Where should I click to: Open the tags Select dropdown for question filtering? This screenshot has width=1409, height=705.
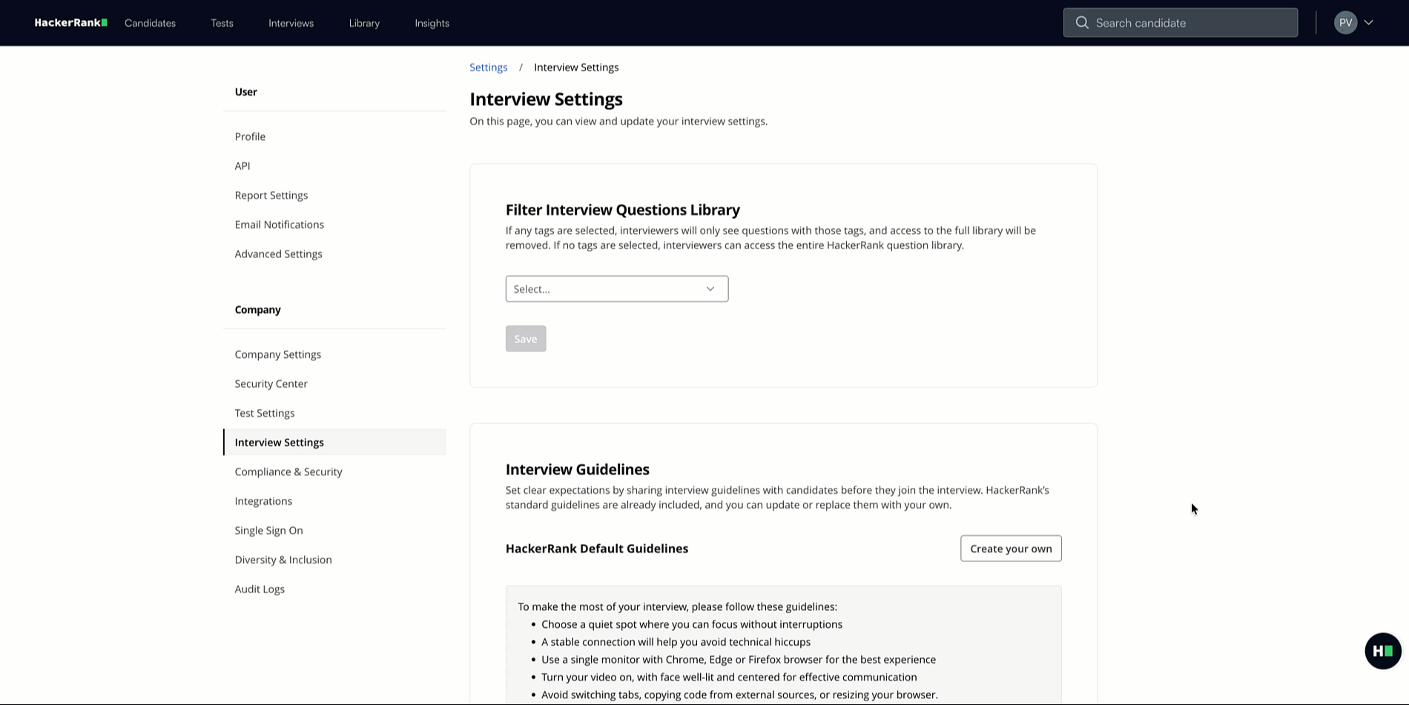point(616,288)
